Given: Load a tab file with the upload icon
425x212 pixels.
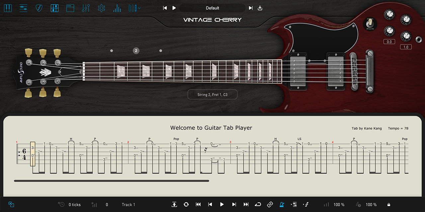Looking at the screenshot, I should (x=174, y=205).
